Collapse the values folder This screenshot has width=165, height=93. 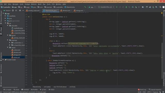[x=7, y=48]
